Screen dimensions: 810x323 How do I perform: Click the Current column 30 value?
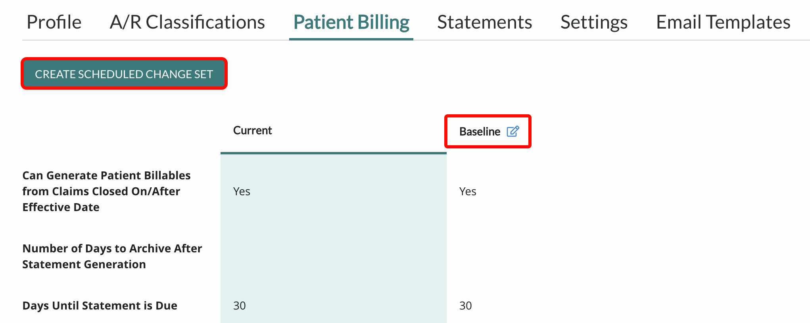[239, 306]
